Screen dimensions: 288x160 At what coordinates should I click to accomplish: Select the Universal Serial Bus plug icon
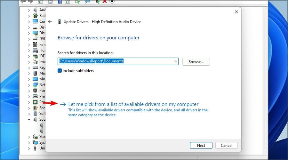[x=35, y=148]
